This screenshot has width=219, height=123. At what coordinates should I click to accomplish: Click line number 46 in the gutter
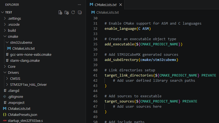[95, 101]
